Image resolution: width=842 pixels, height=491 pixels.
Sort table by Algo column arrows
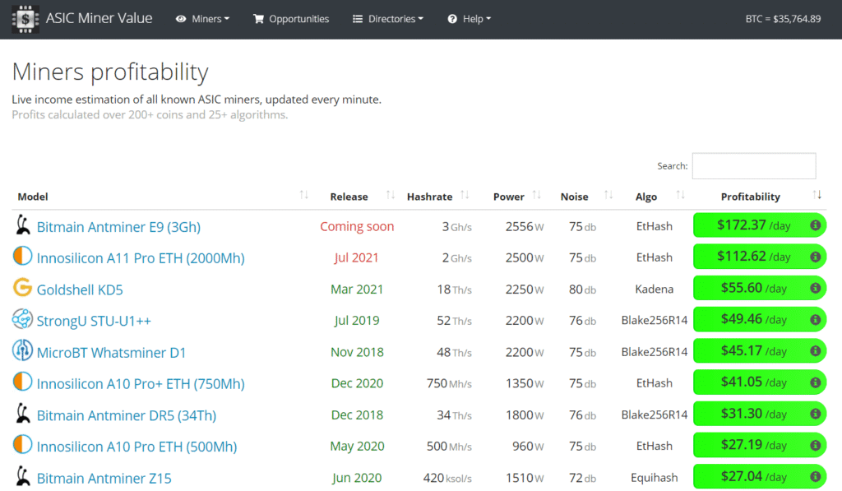pyautogui.click(x=680, y=195)
